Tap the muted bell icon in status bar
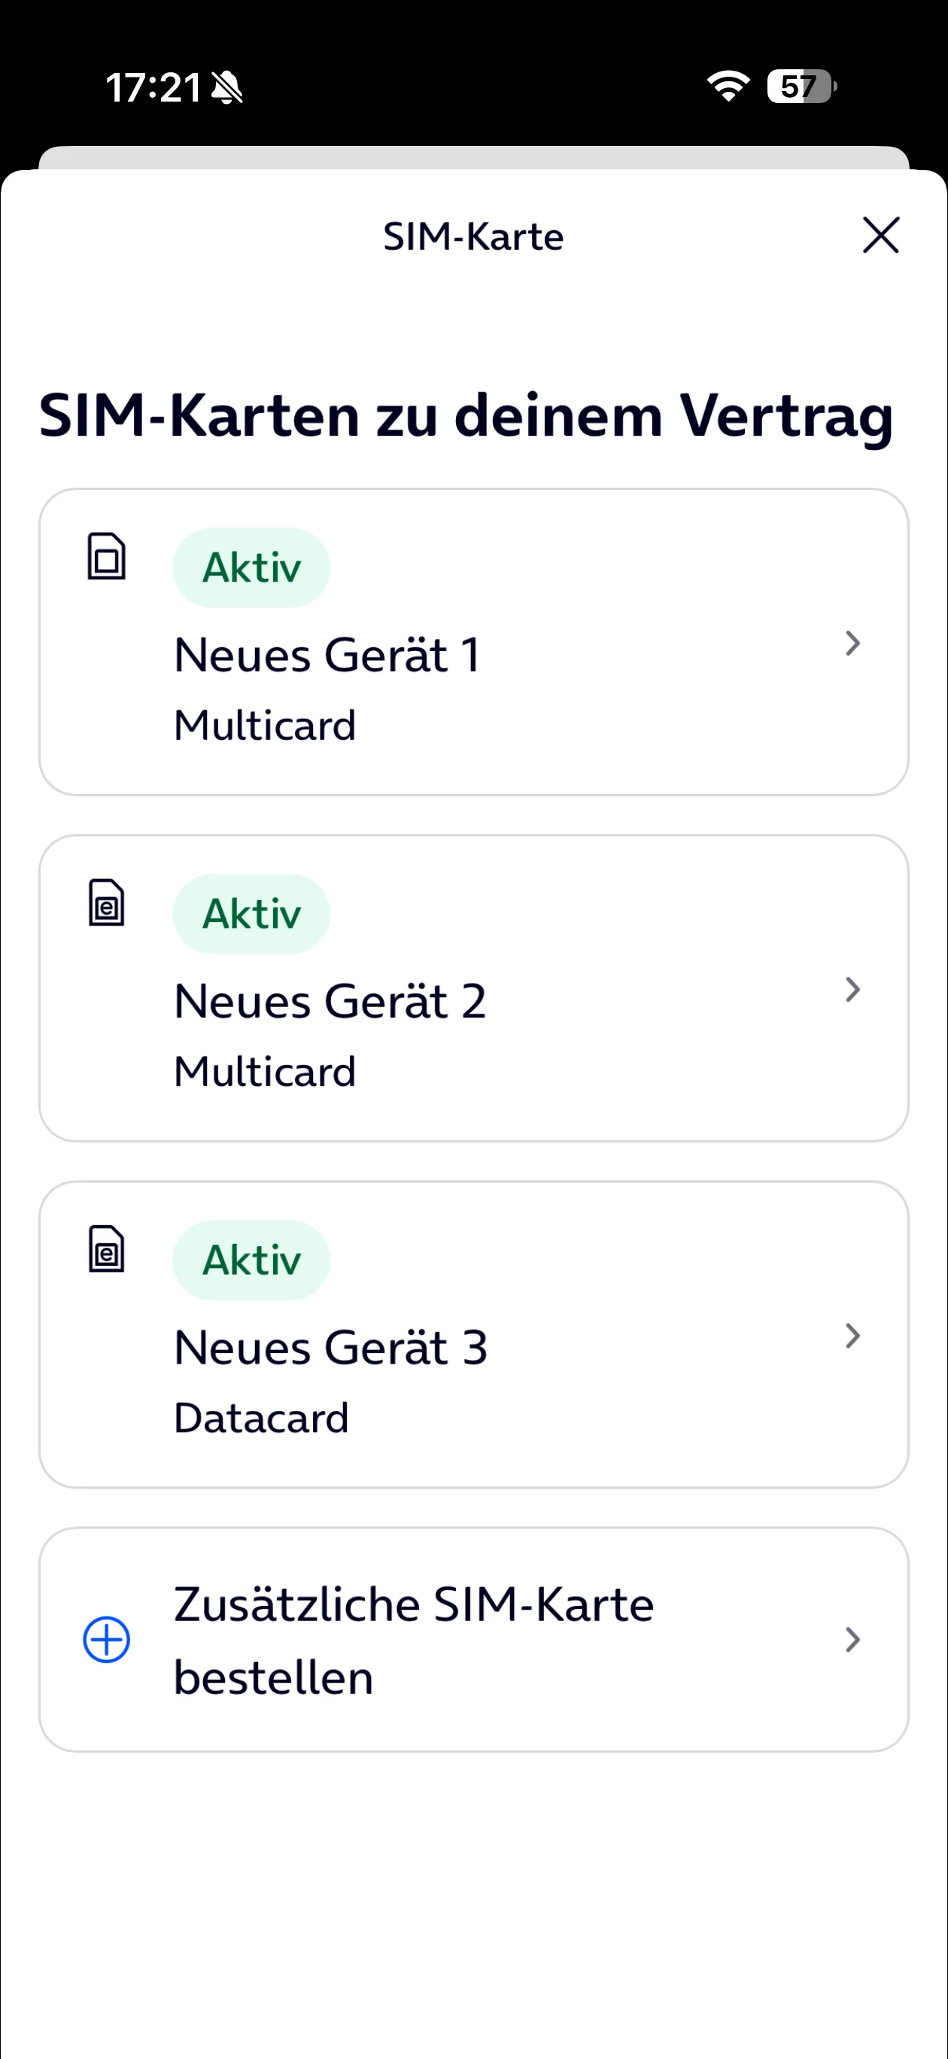Viewport: 948px width, 2059px height. [227, 87]
